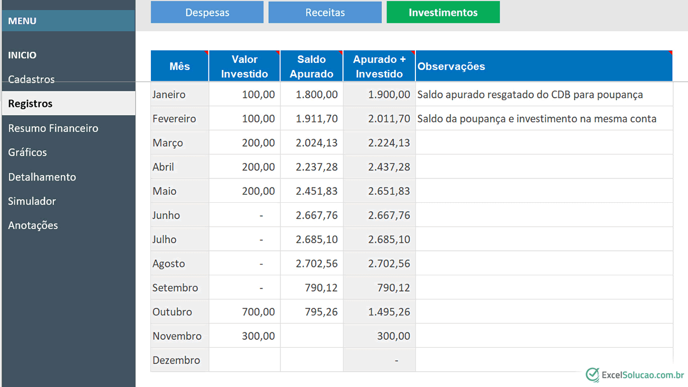This screenshot has height=387, width=688.
Task: Select Novembro invested value 300,00
Action: coord(245,336)
